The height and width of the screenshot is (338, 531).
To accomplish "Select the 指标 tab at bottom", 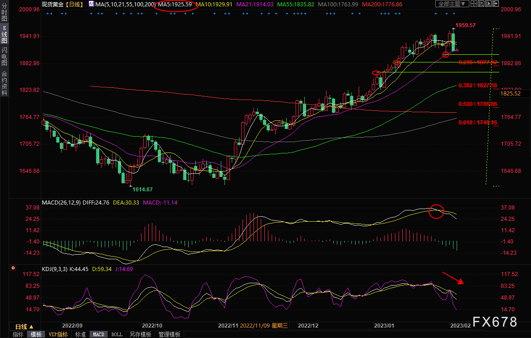I will click(x=18, y=334).
